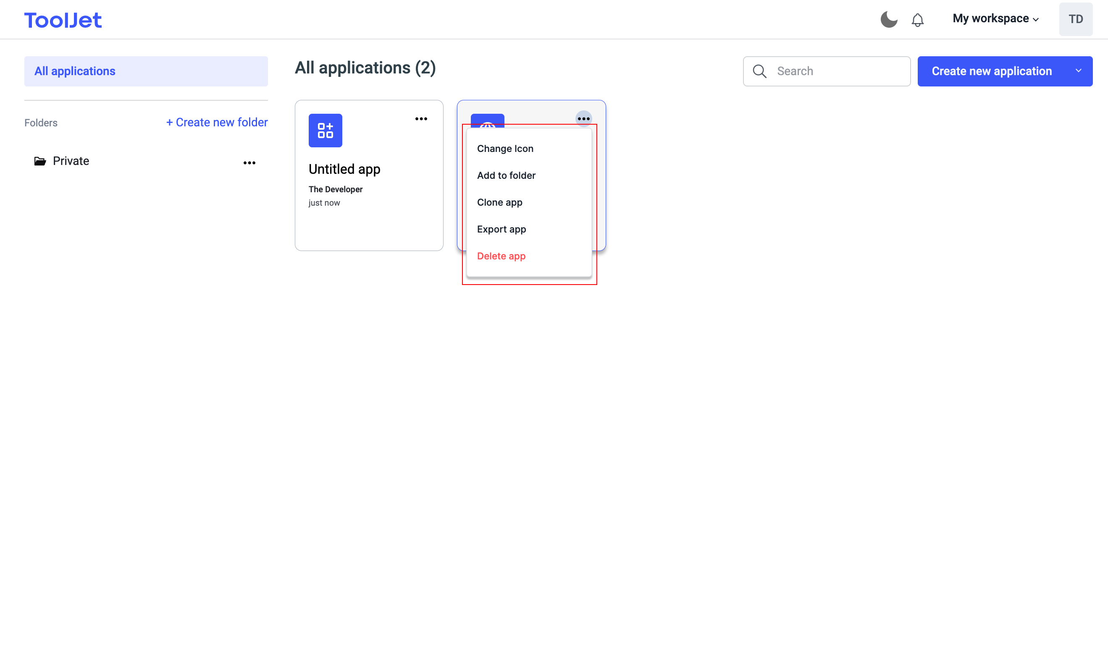This screenshot has height=664, width=1108.
Task: Choose Add to folder option
Action: click(506, 175)
